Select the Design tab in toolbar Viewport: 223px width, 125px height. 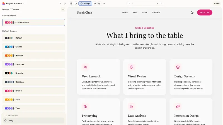point(85,4)
